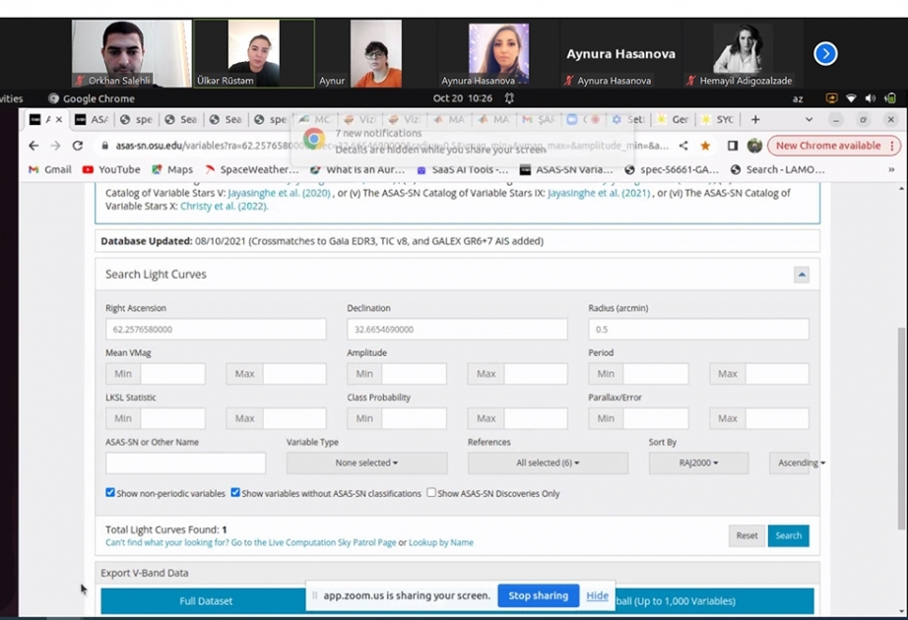Screen dimensions: 908x620
Task: Collapse the Search Light Curves panel
Action: [x=802, y=275]
